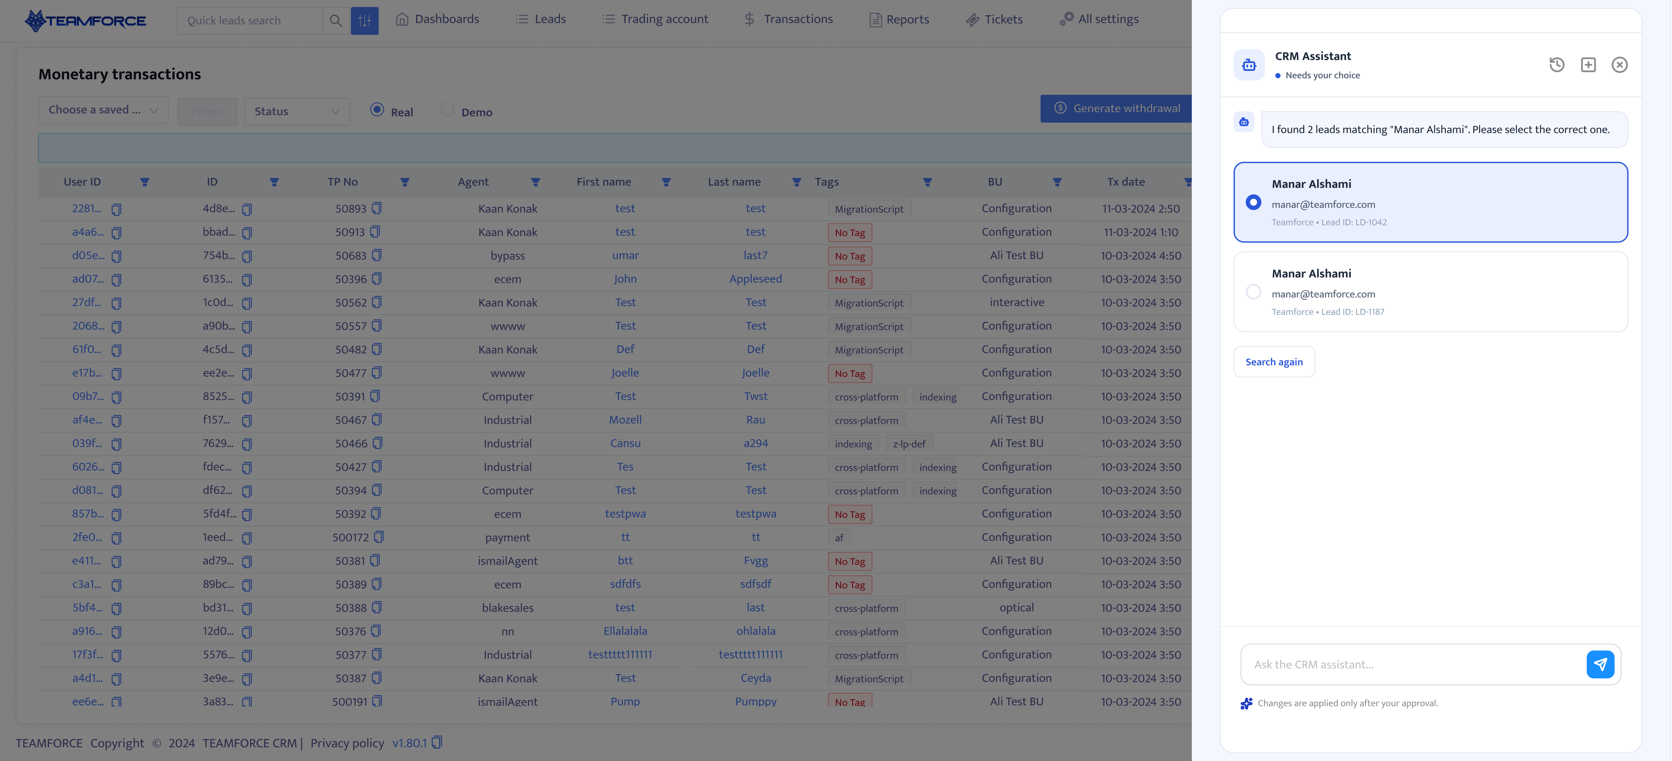Open User ID link a4a6...
Viewport: 1672px width, 761px height.
tap(87, 232)
